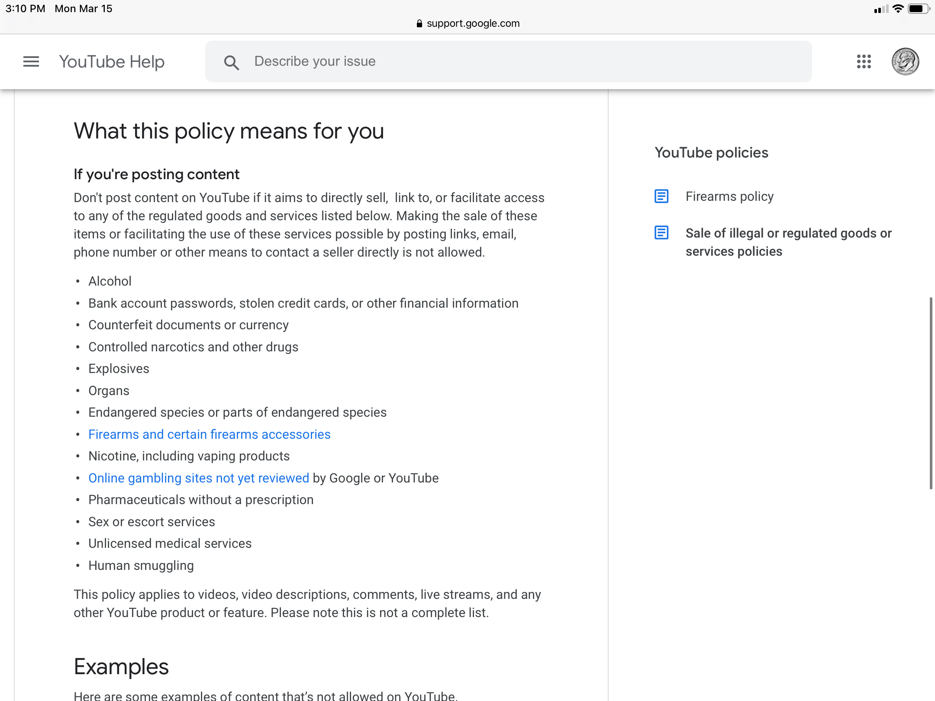Focus the 'Describe your issue' search field

tap(509, 61)
